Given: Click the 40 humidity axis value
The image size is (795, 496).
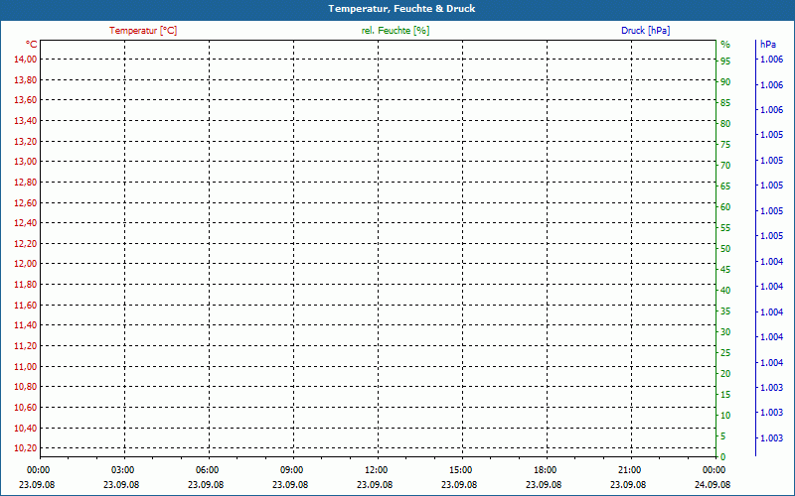Looking at the screenshot, I should point(725,291).
